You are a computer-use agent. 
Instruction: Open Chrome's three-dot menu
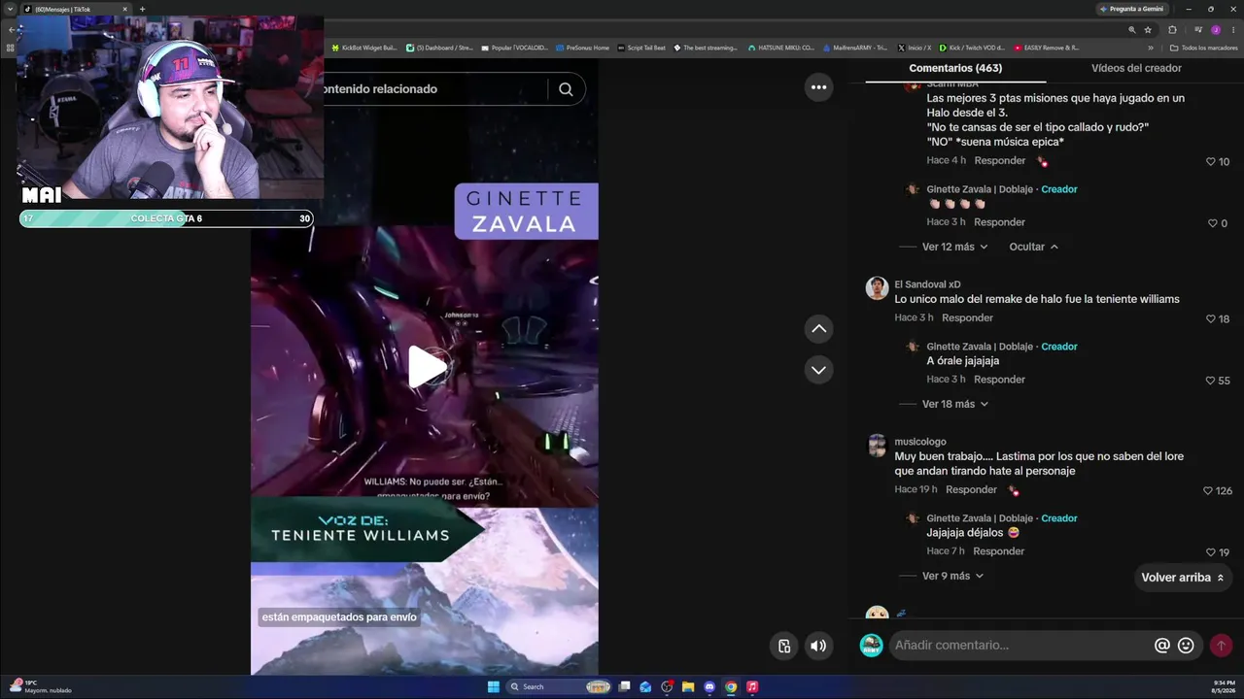pyautogui.click(x=1233, y=30)
